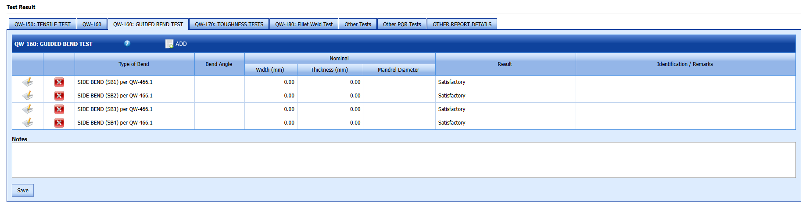Image resolution: width=806 pixels, height=205 pixels.
Task: Select QW-180: Fillet Weld Test tab
Action: [304, 24]
